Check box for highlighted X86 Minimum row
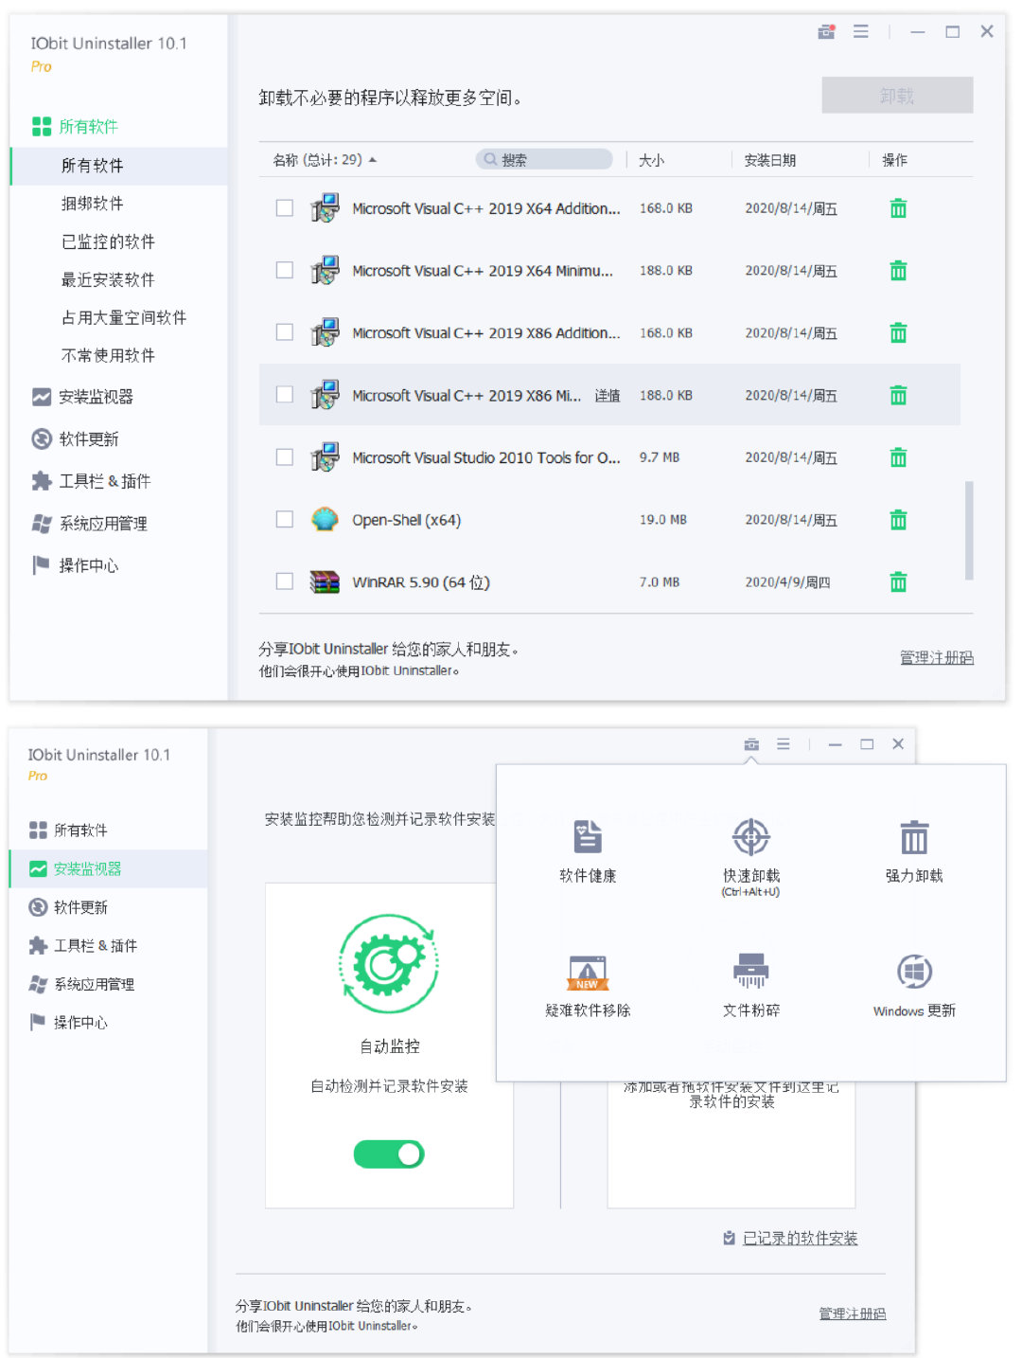 (x=284, y=395)
